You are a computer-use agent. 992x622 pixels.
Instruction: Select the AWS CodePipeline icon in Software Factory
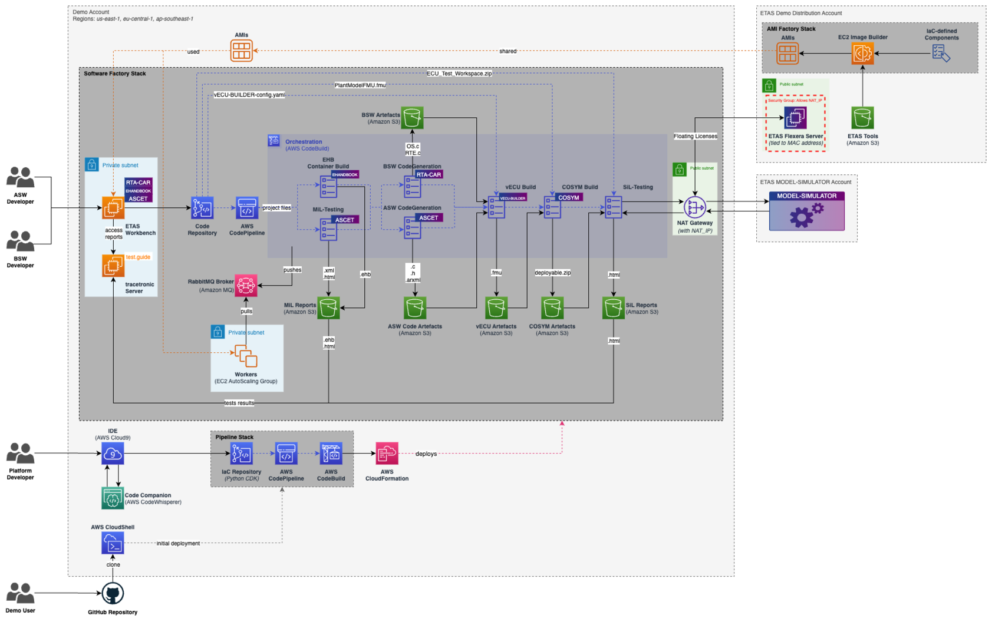point(247,208)
